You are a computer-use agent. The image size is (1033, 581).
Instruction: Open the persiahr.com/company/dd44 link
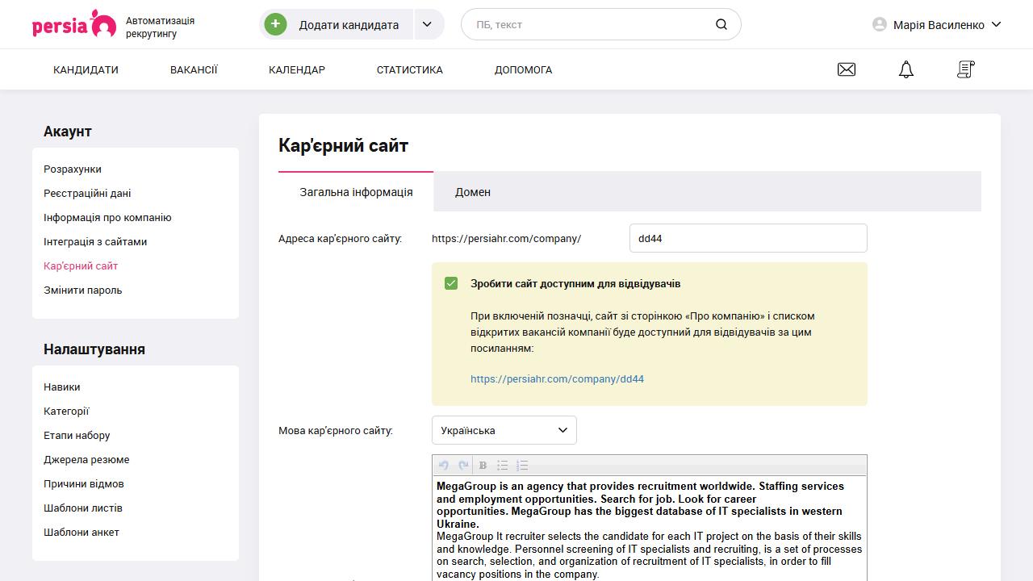tap(557, 378)
